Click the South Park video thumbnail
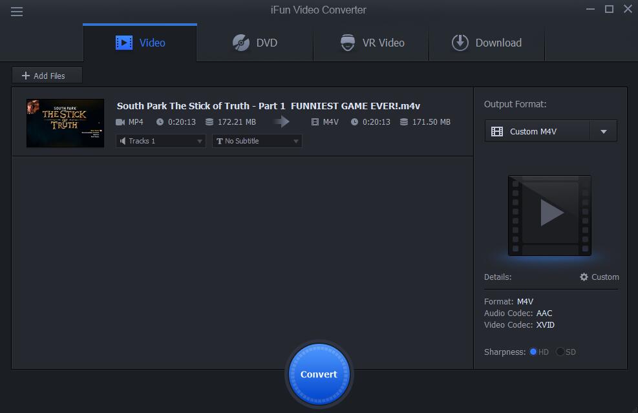 (65, 123)
